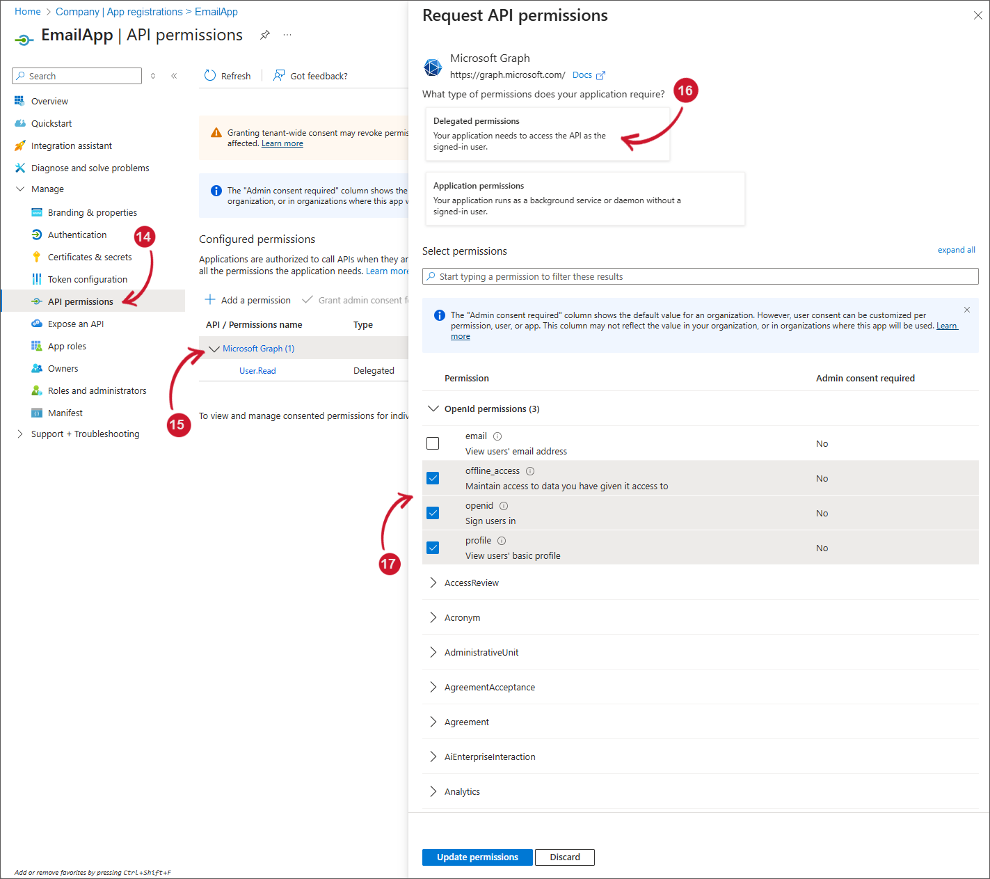990x879 pixels.
Task: Click info icon next to profile
Action: [502, 541]
